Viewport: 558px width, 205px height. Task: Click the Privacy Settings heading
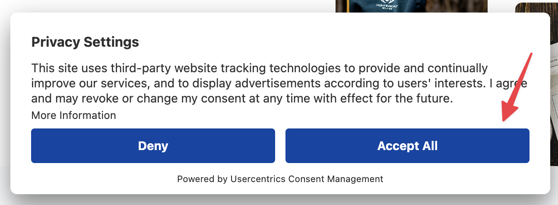pyautogui.click(x=85, y=42)
